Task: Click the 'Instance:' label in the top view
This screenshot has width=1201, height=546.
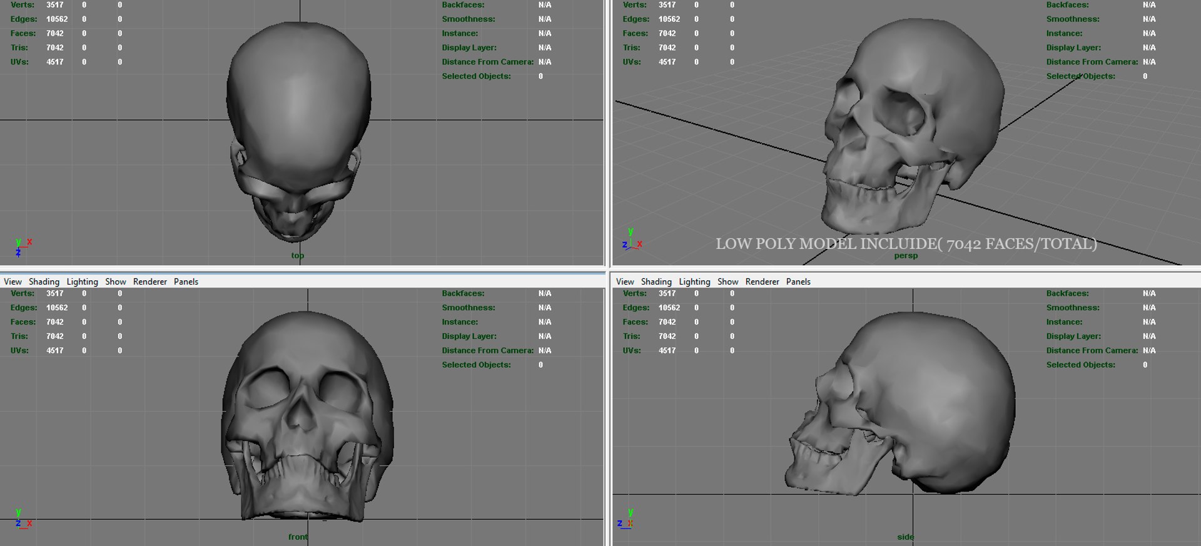Action: 460,34
